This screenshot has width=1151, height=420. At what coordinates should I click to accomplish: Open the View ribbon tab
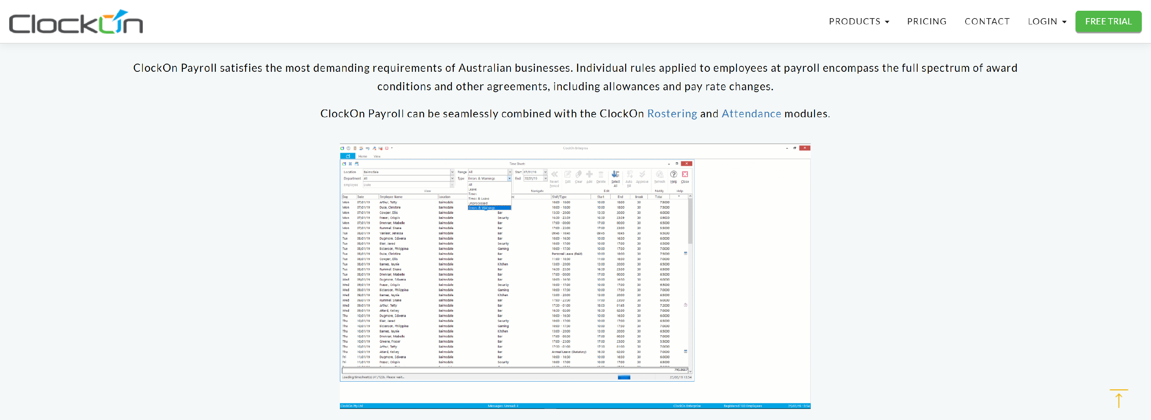tap(377, 157)
